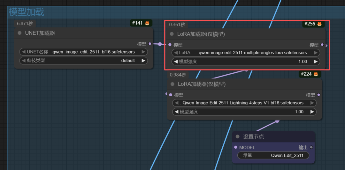Screen dimensions: 345x170
Task: Increase 模型强度 on node #256 with right arrow
Action: tap(316, 62)
